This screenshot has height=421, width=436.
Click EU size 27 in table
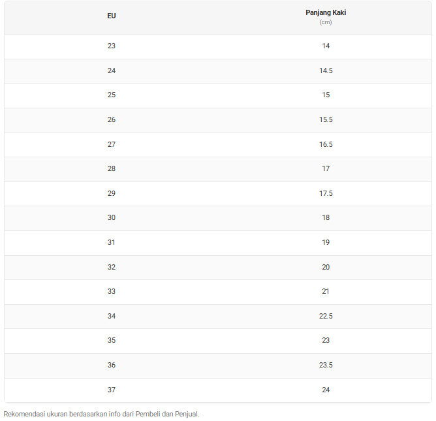coord(112,144)
